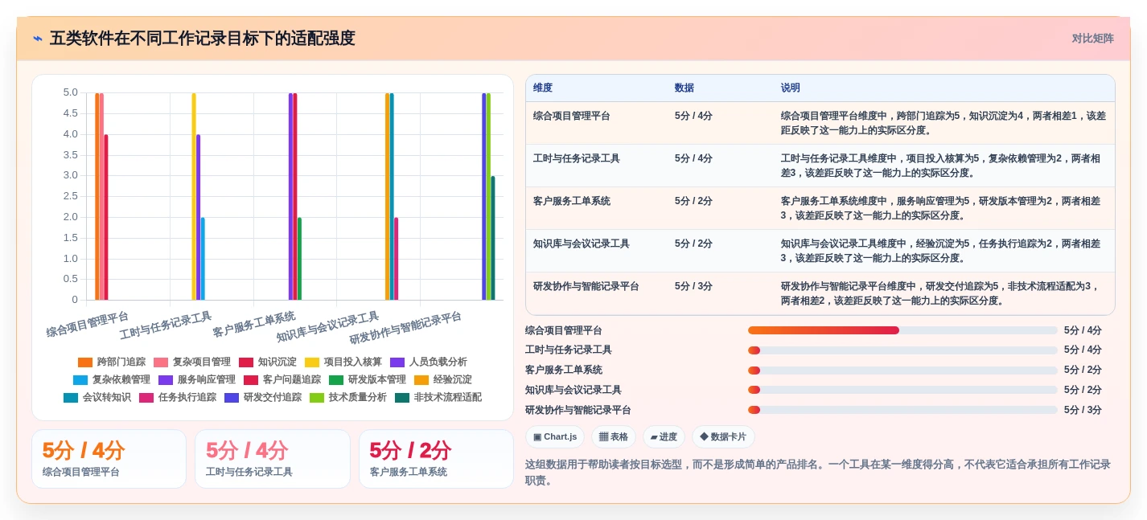The image size is (1147, 520).
Task: Click the chart title 五类软件在不同工作记录目标下的适配强度
Action: [202, 39]
